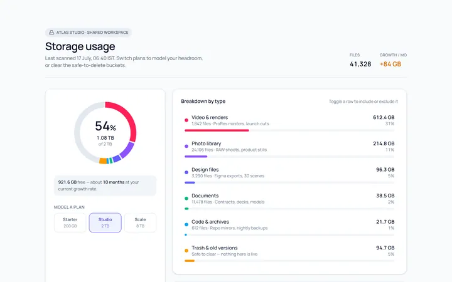Click the indigo Design files dot

click(186, 172)
